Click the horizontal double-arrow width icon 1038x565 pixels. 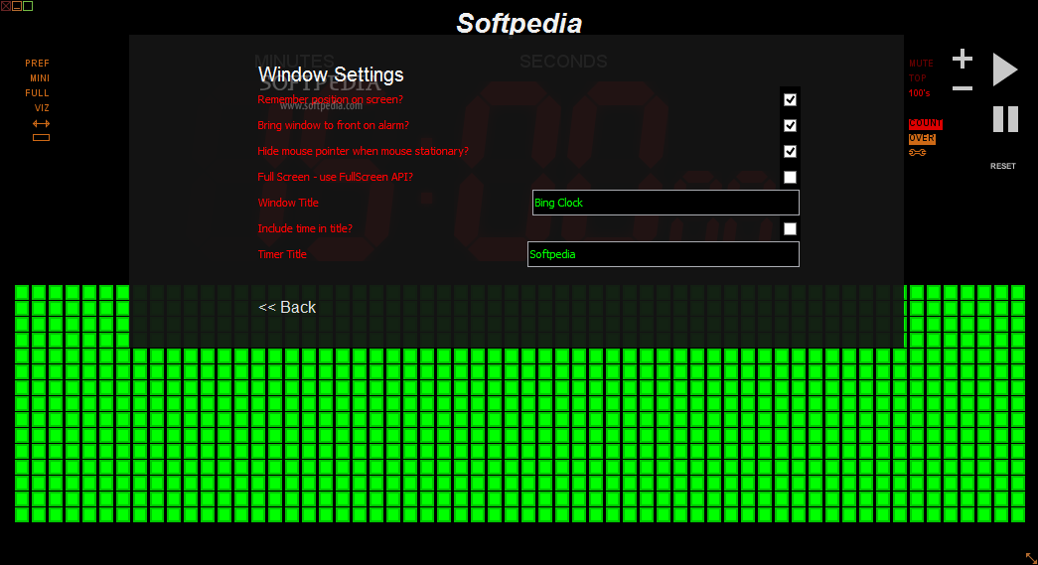coord(41,124)
